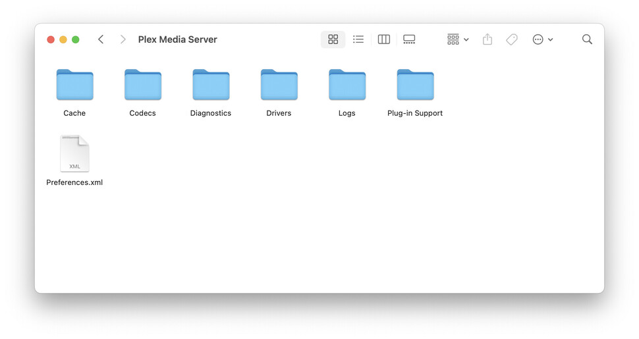This screenshot has height=339, width=639.
Task: Select the Plug-in Support folder icon
Action: pyautogui.click(x=415, y=84)
